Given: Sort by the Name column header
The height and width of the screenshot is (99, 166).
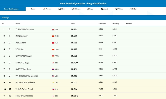Looking at the screenshot, I should (18, 24).
